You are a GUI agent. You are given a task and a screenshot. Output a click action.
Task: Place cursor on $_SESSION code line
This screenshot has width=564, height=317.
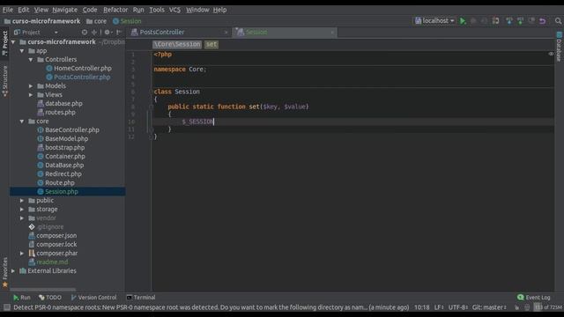pos(197,122)
